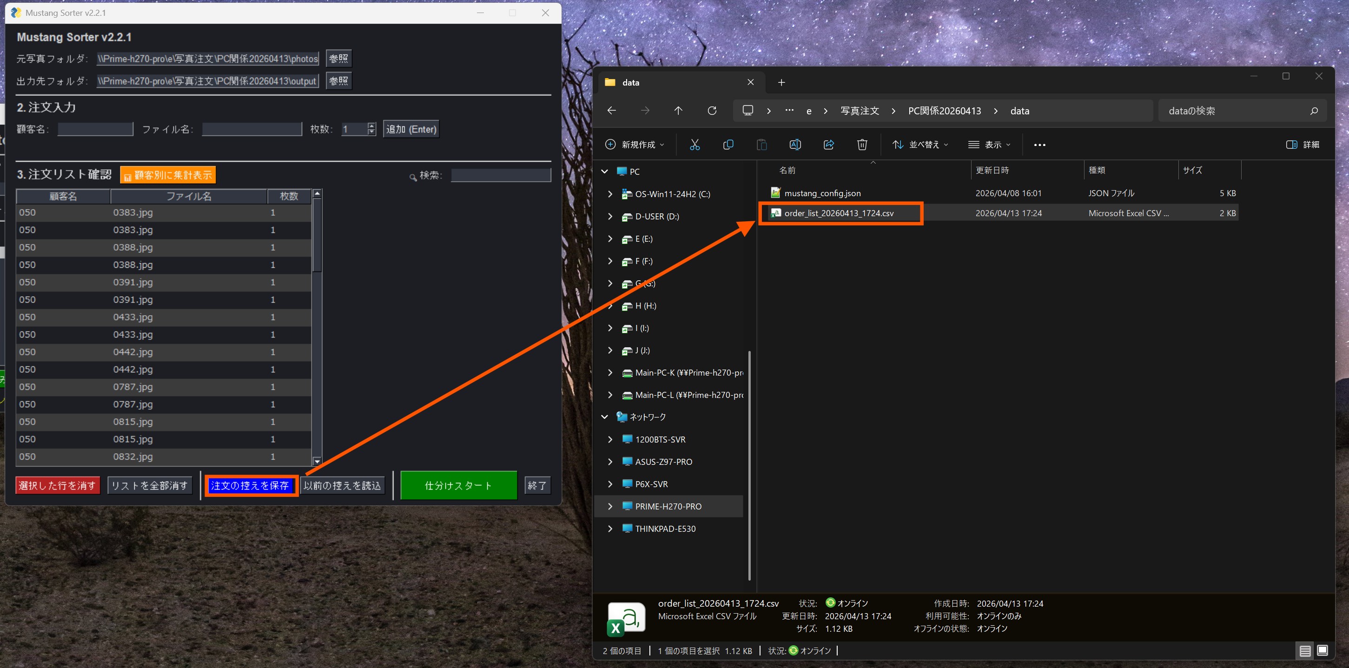Click the 以前の控えを読込 button
The width and height of the screenshot is (1349, 668).
343,485
